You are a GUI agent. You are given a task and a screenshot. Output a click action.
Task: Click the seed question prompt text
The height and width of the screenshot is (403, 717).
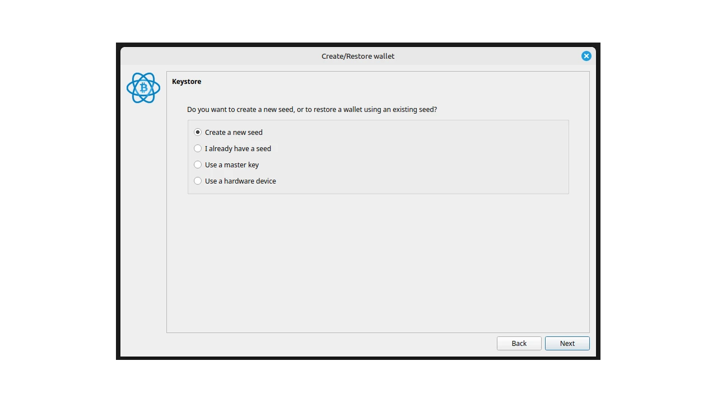311,109
